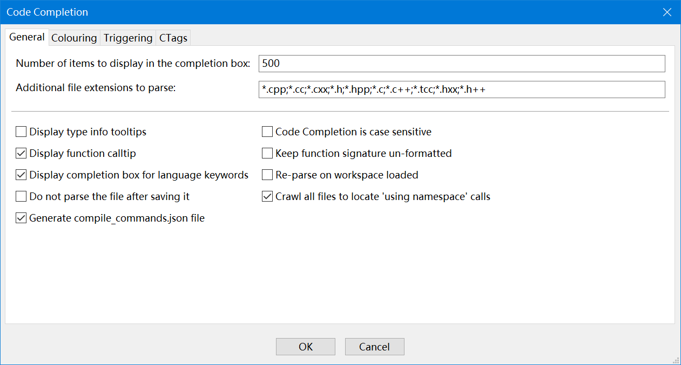681x365 pixels.
Task: Focus the additional file extensions field
Action: tap(461, 89)
